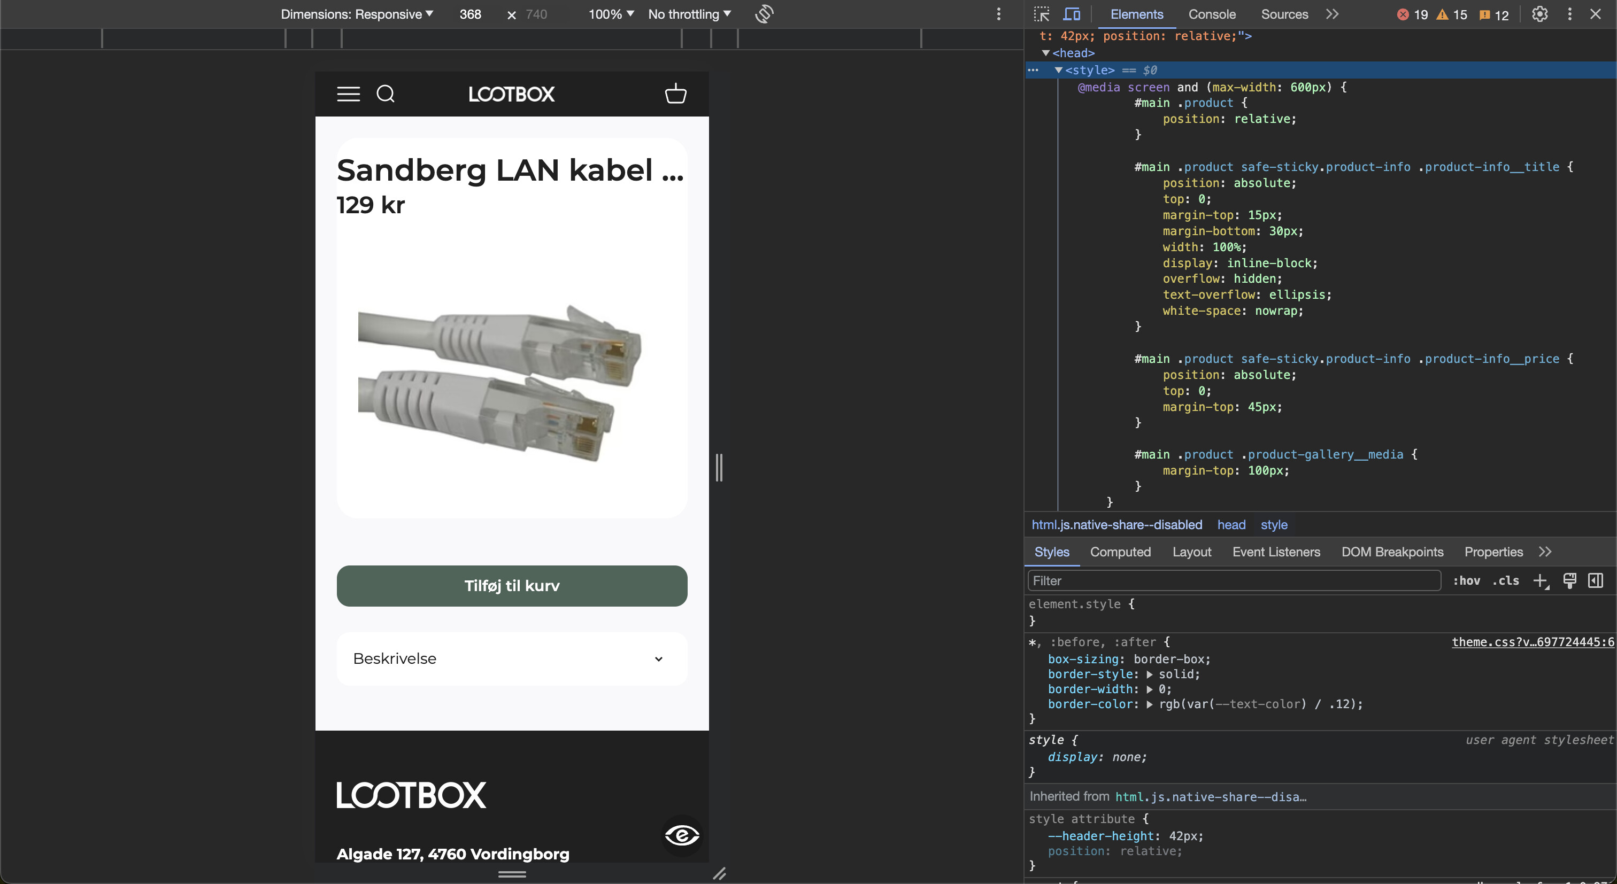Screen dimensions: 1617x884
Task: Open the hamburger menu on the site
Action: pos(349,94)
